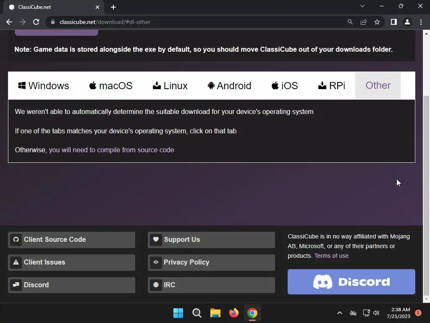Open taskbar Search
This screenshot has height=323, width=430.
coord(197,313)
